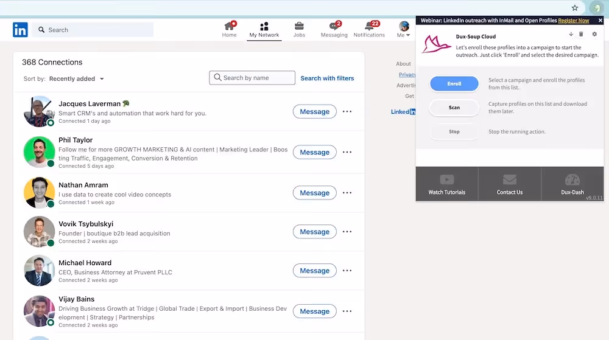Click the Dux-Soup extension icon in browser toolbar
Screen dimensions: 609x340
tap(596, 8)
